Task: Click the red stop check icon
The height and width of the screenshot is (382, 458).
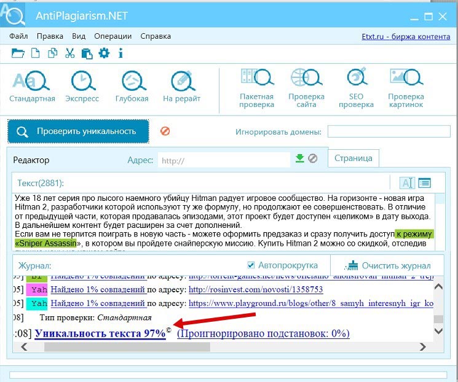Action: [x=165, y=131]
